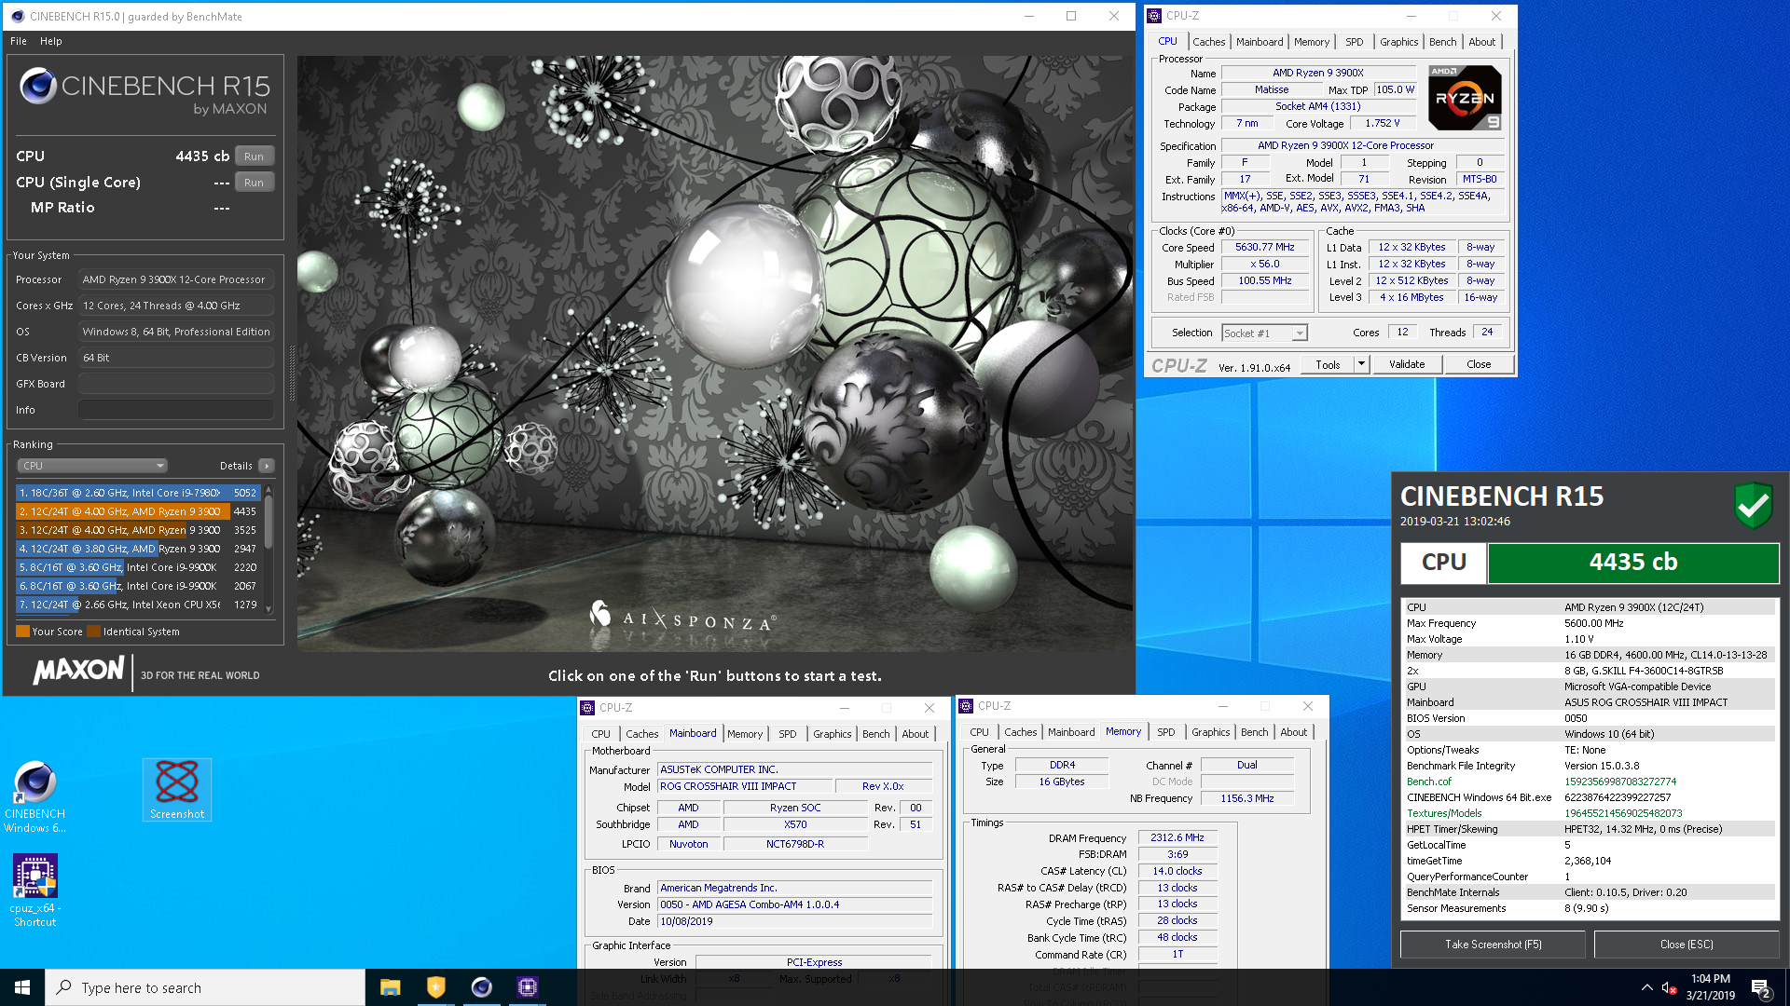This screenshot has width=1790, height=1006.
Task: Expand the ranking CPU dropdown
Action: (x=92, y=466)
